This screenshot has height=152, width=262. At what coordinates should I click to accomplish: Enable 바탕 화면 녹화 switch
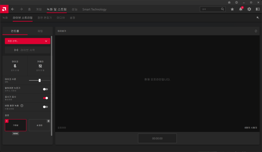coord(45,107)
